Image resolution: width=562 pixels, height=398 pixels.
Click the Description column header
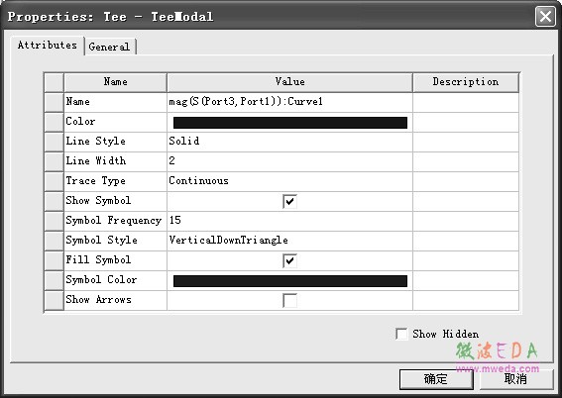coord(466,82)
